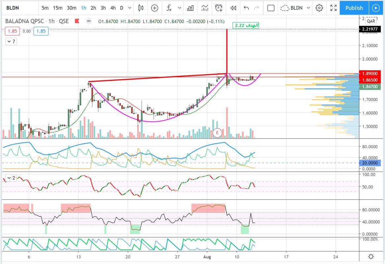
Task: Collapse the 2 indicators legend in RSI pane
Action: [11, 178]
